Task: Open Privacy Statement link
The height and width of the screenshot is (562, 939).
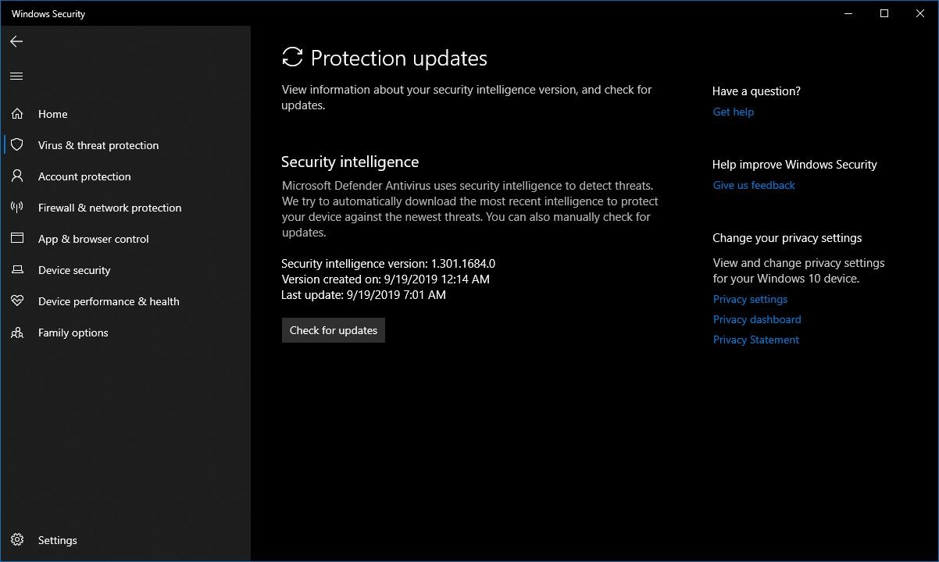Action: [x=756, y=340]
